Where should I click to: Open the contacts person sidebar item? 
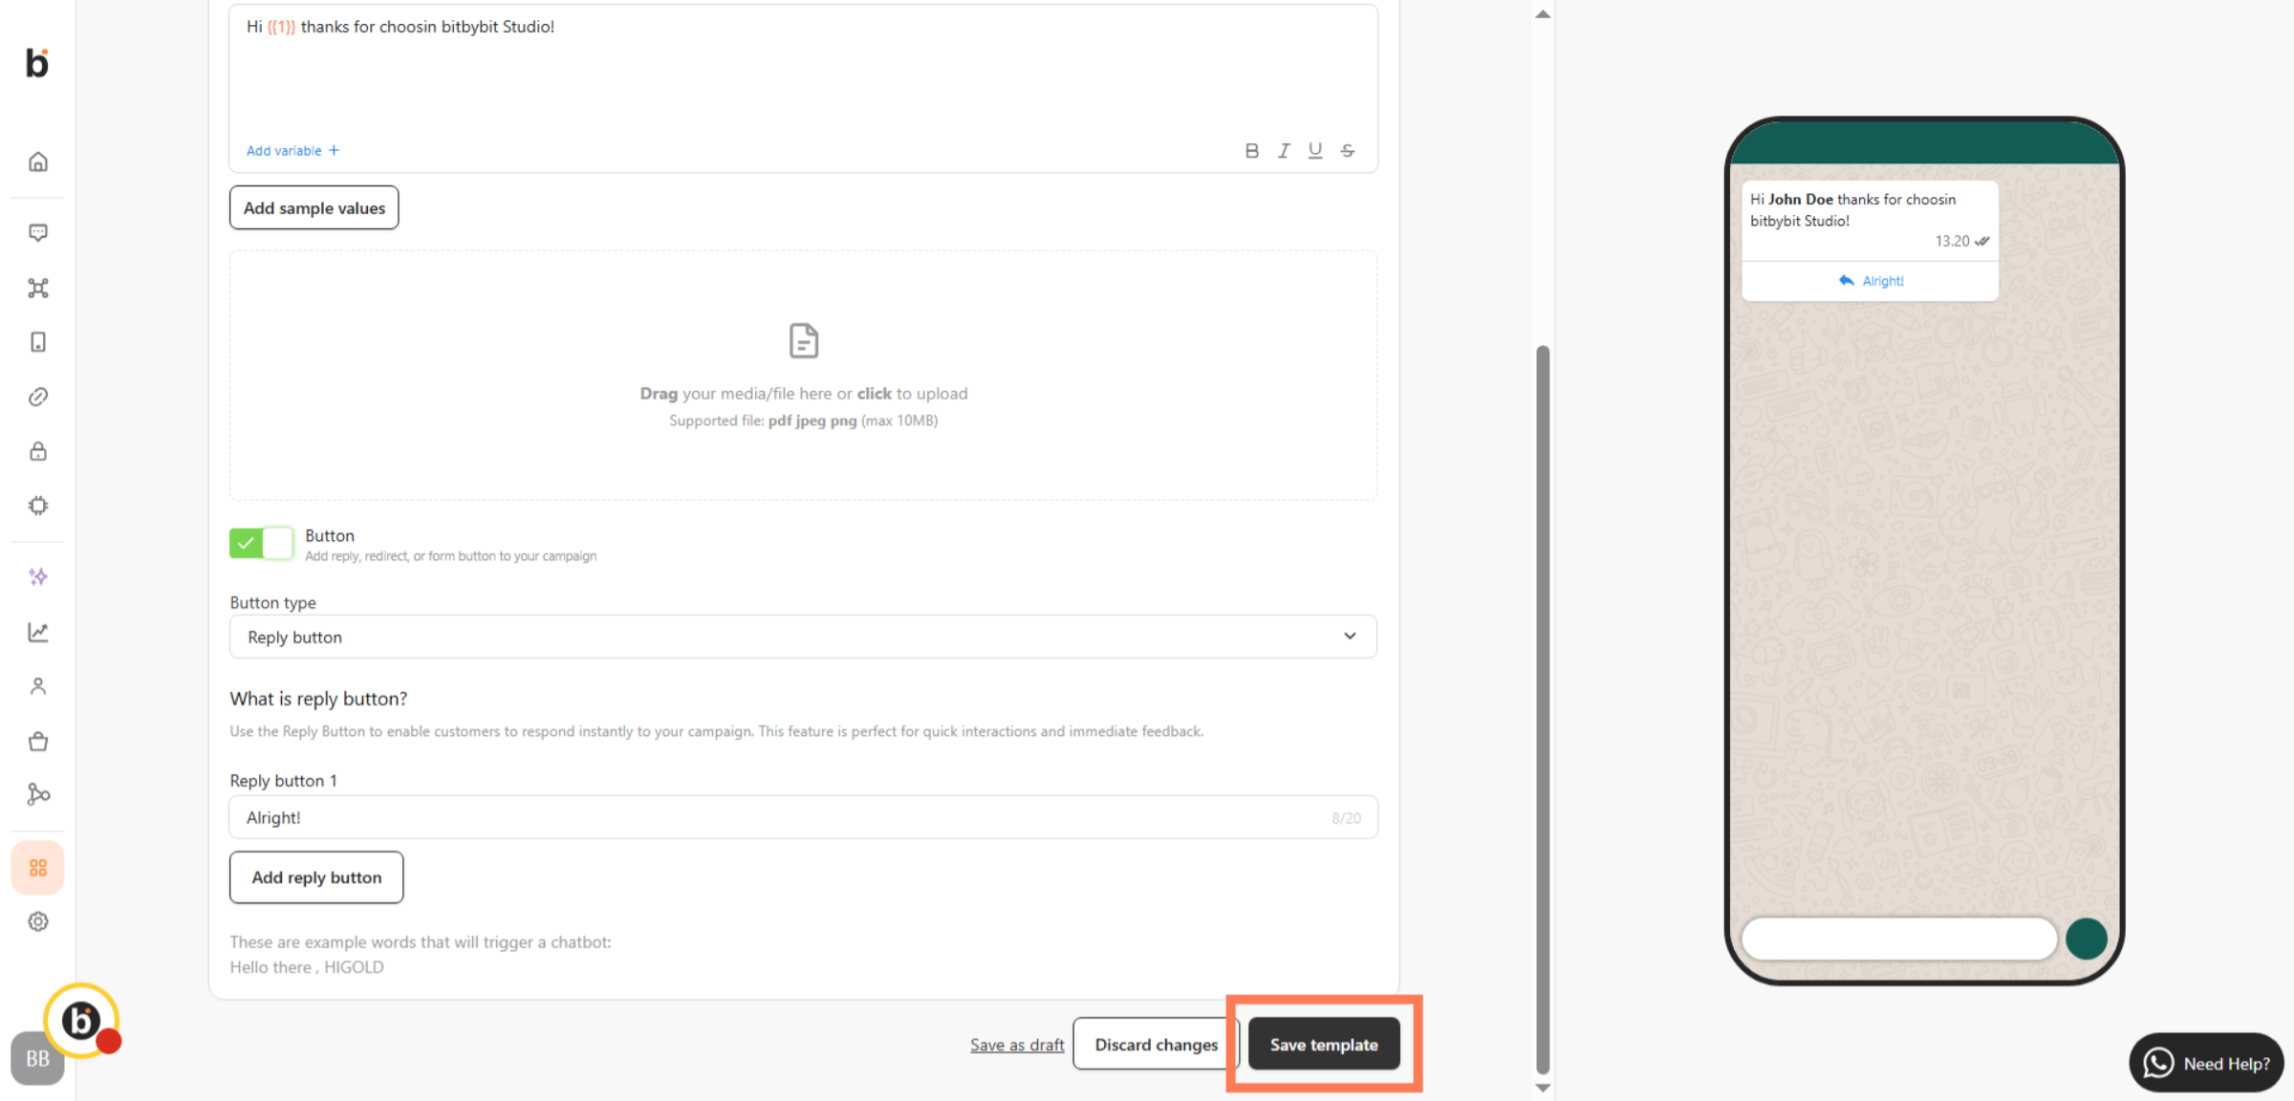38,686
